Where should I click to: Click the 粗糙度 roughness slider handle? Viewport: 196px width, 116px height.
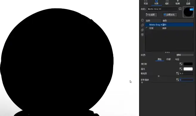point(159,76)
